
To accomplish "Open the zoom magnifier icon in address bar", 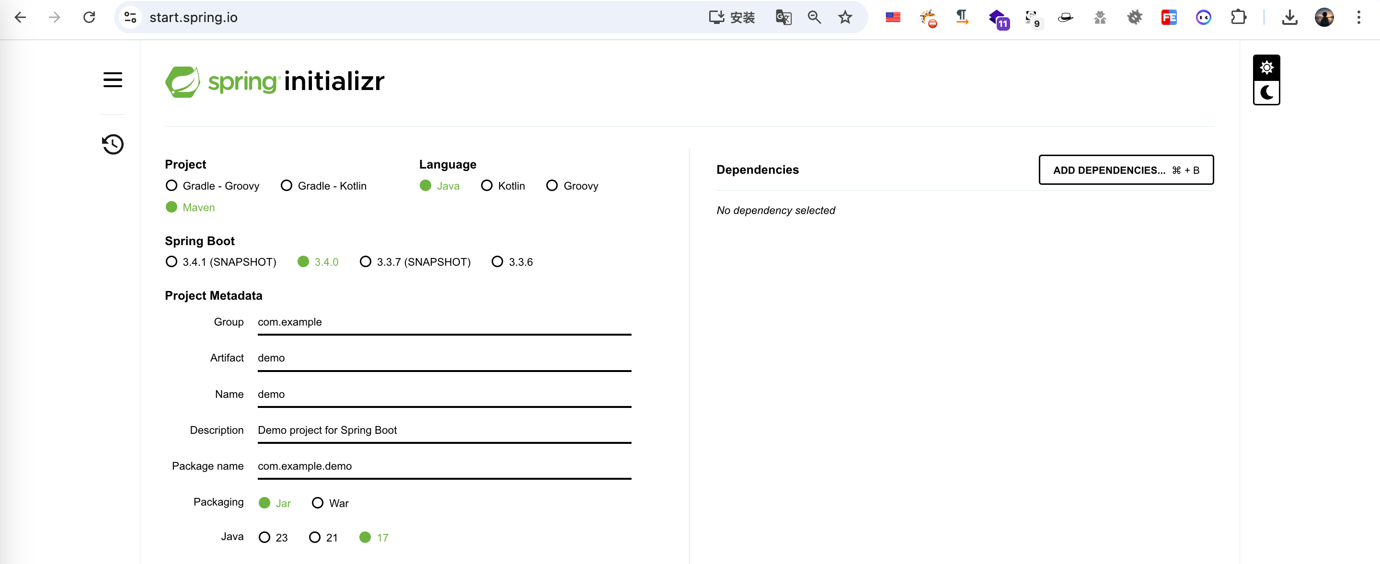I will (x=814, y=18).
